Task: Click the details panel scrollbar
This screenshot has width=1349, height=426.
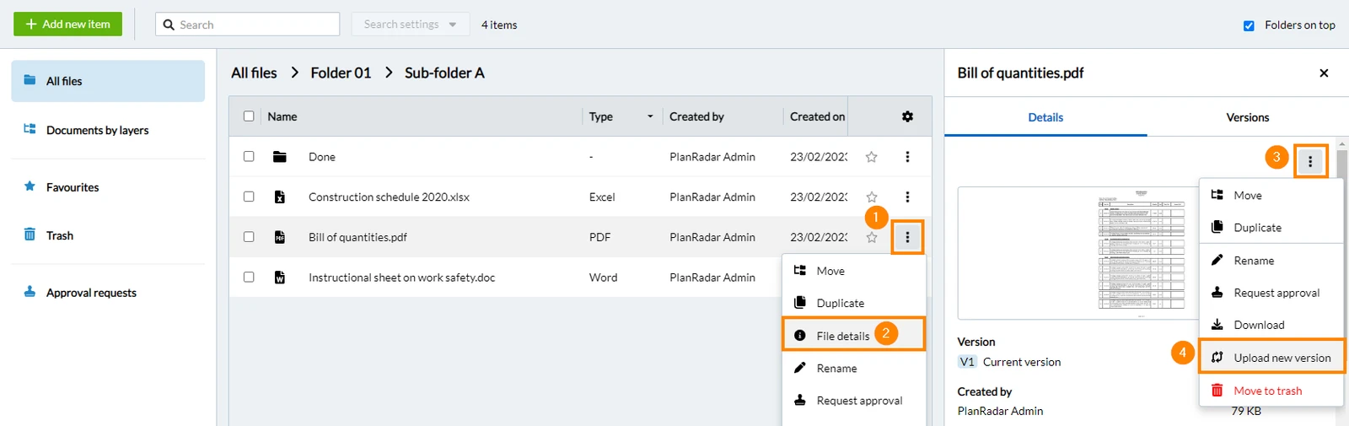Action: click(x=1341, y=283)
